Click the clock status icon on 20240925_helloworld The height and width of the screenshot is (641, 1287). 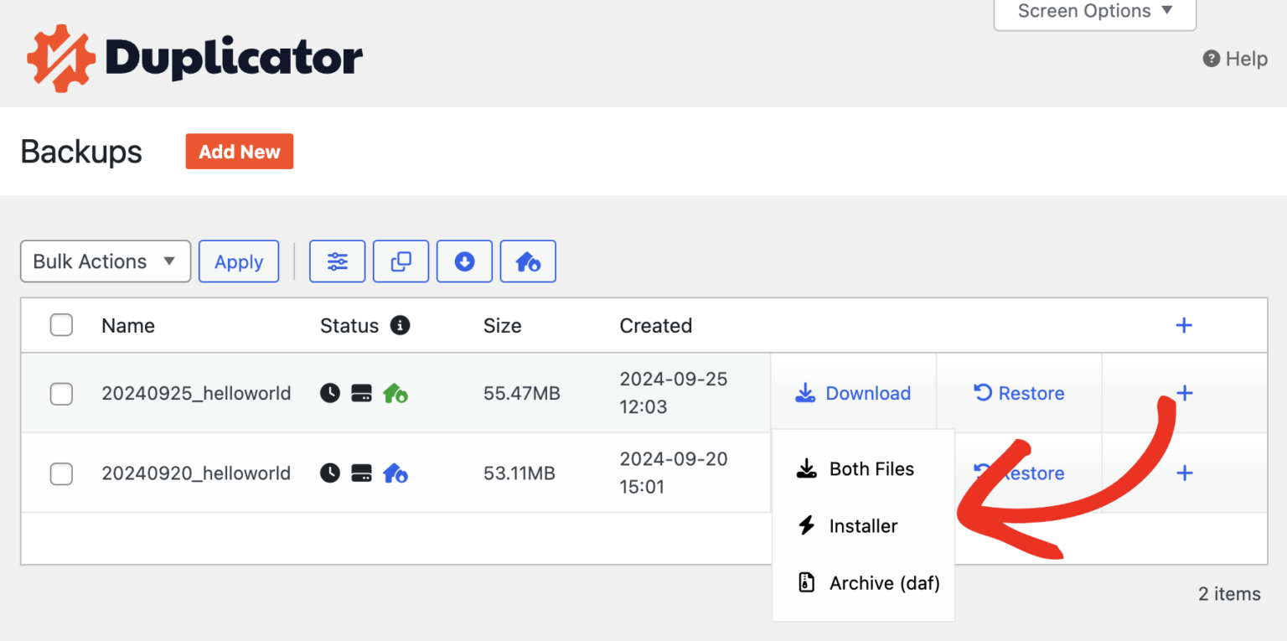pyautogui.click(x=328, y=393)
